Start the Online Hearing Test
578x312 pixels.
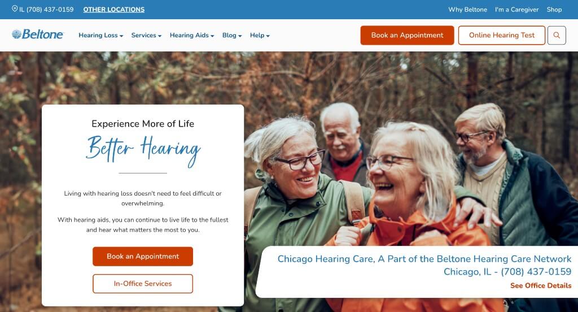pos(502,35)
